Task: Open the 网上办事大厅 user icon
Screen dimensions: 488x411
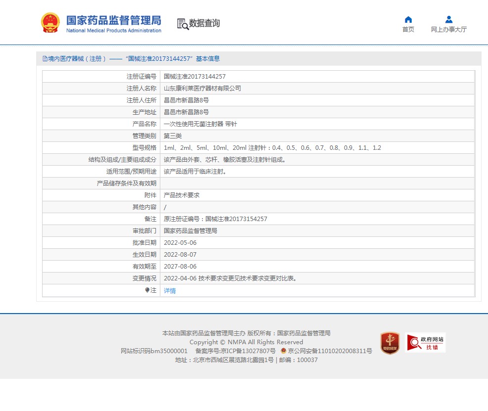Action: [449, 20]
